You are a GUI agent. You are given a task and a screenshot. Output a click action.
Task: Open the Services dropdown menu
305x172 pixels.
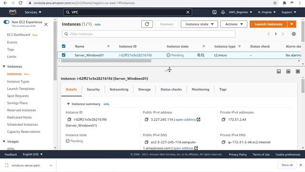coord(33,12)
